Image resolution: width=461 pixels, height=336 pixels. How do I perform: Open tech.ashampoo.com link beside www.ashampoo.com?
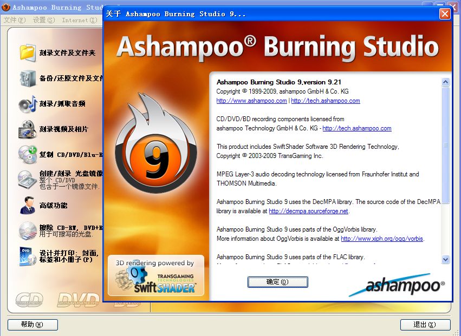[326, 101]
